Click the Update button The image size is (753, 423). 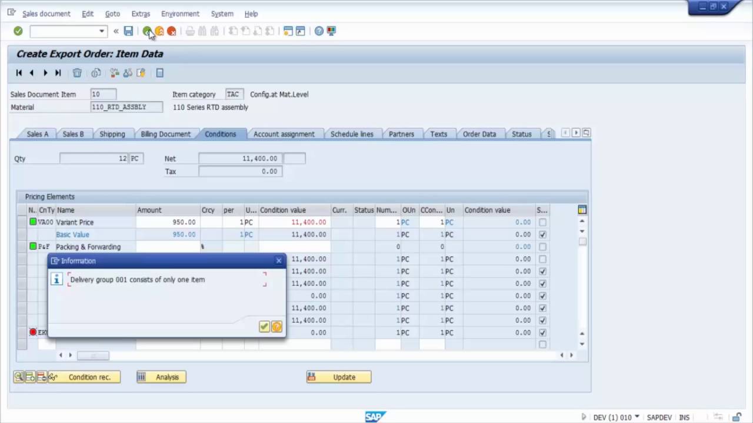tap(339, 377)
